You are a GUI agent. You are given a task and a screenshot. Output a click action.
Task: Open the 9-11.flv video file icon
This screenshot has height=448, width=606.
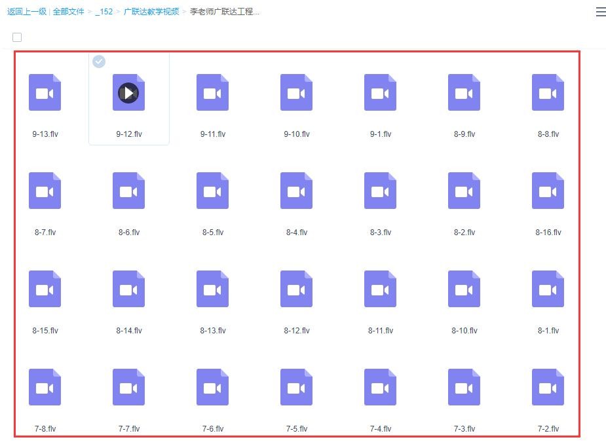212,92
